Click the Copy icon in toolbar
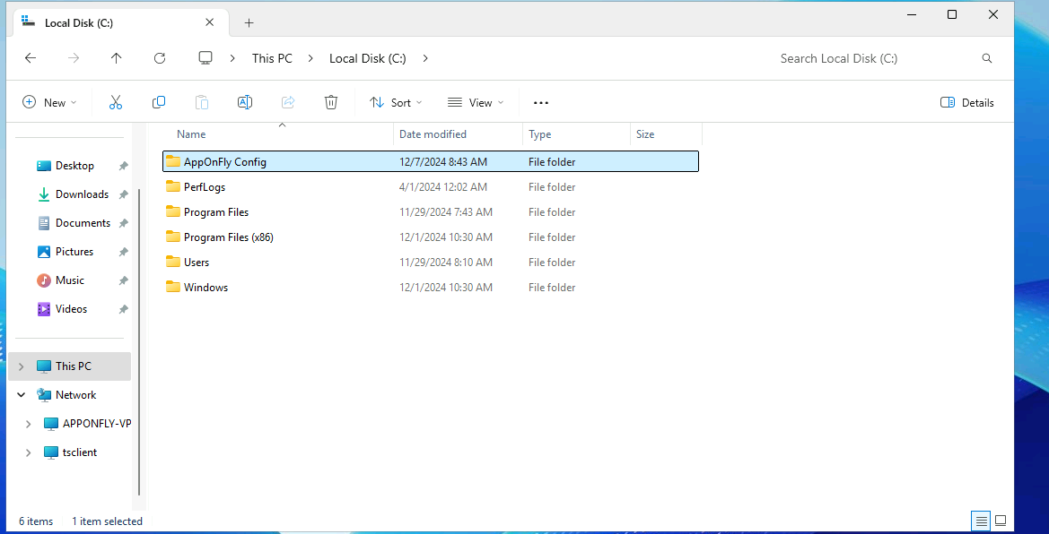The height and width of the screenshot is (534, 1049). [x=159, y=103]
